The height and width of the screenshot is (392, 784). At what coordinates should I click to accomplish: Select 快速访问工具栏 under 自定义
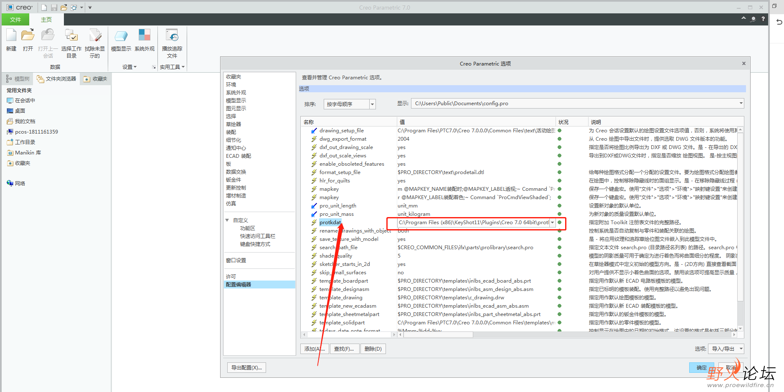257,236
